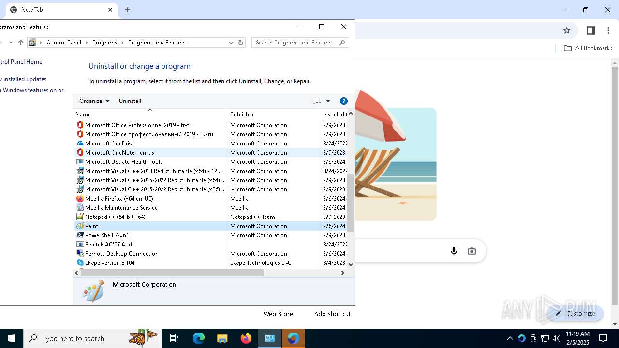This screenshot has height=348, width=619.
Task: Select the Microsoft OneNote en-us icon
Action: pyautogui.click(x=80, y=152)
